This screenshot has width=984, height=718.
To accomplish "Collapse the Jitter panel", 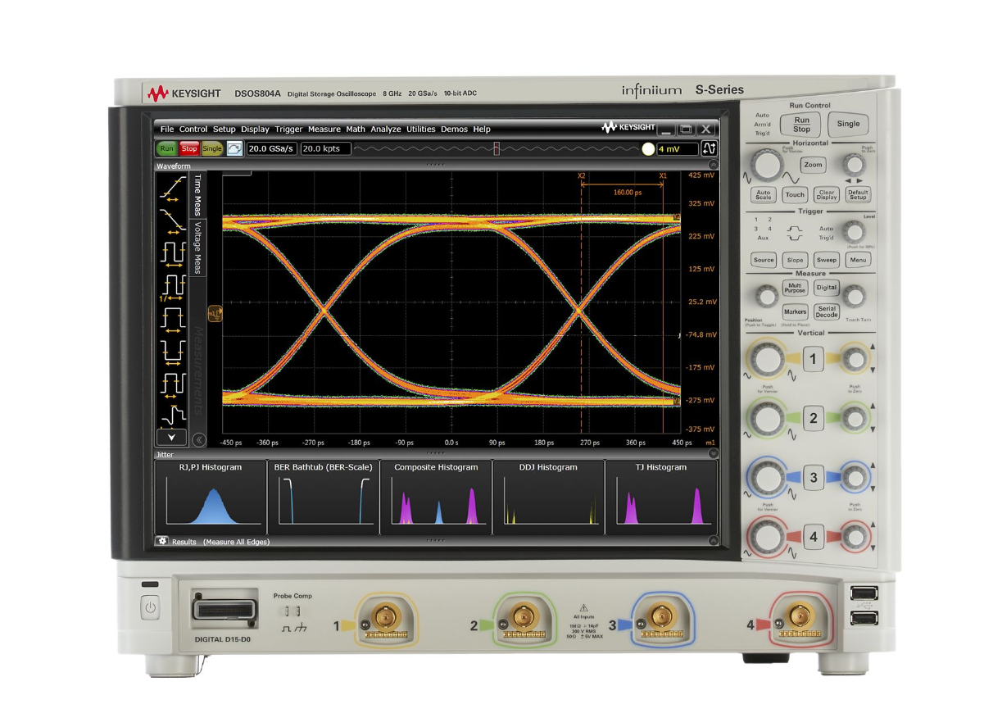I will 713,453.
